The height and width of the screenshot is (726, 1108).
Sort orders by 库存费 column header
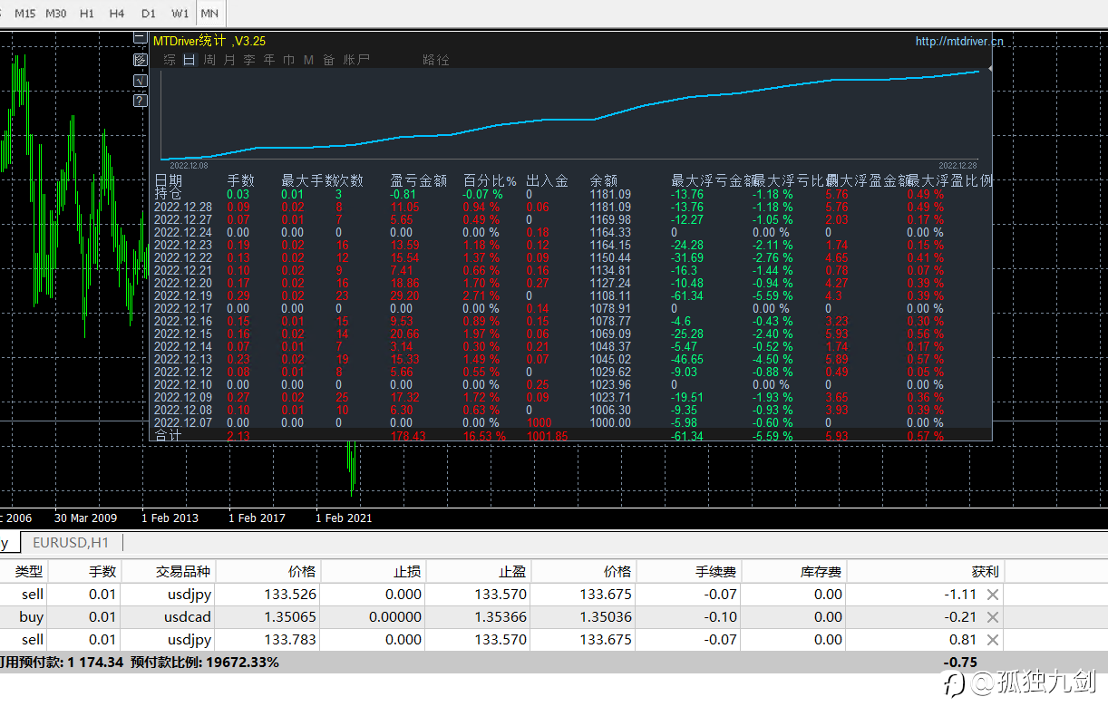pos(821,571)
